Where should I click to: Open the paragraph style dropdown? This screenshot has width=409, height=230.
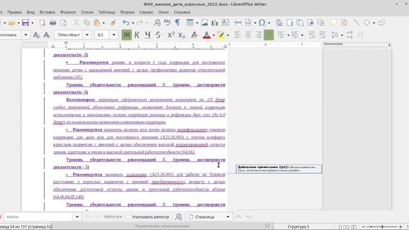[26, 34]
